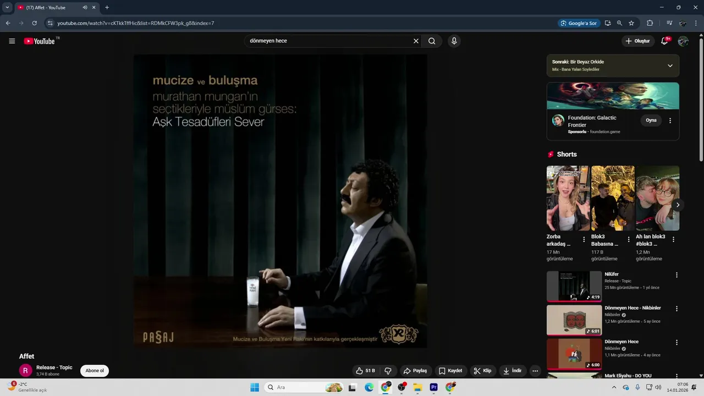Play Dönmeyen Hece - Nikbinler 6:01 thumbnail
This screenshot has width=704, height=396.
(574, 320)
